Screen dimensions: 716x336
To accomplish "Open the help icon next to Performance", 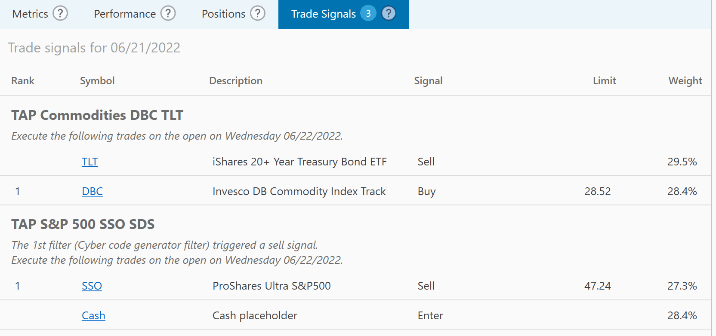I will tap(168, 14).
